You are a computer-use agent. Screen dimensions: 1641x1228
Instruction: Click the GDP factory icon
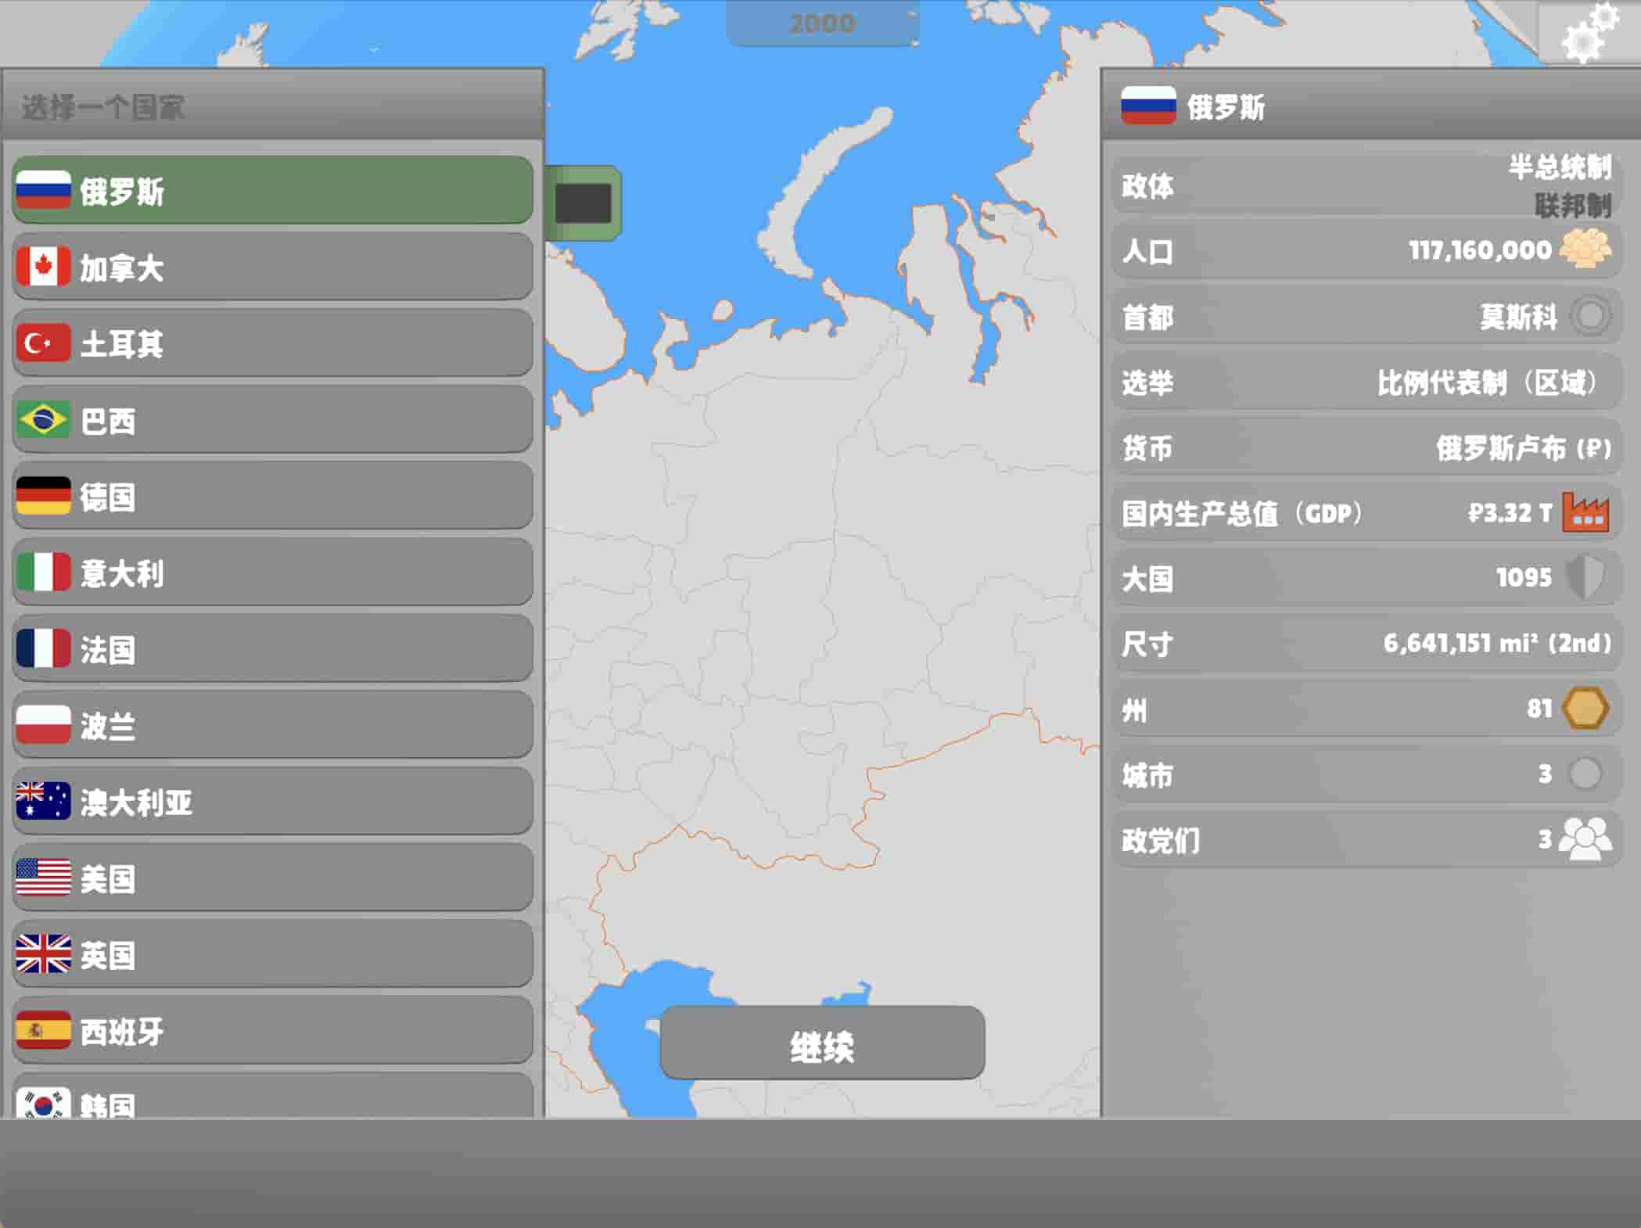pos(1585,513)
